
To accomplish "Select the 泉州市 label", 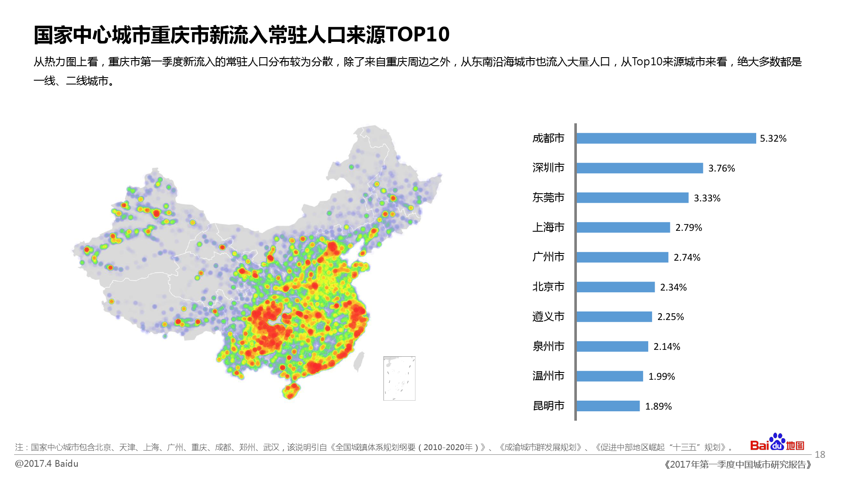I will [x=548, y=346].
